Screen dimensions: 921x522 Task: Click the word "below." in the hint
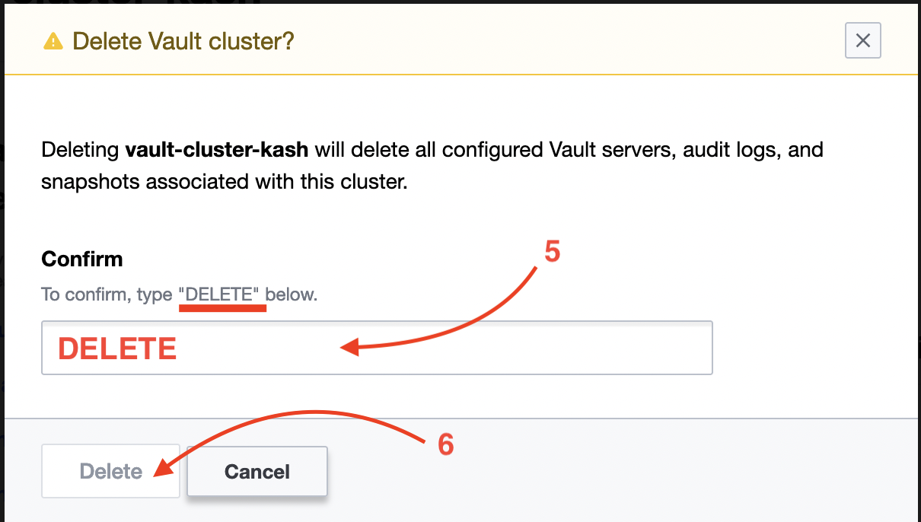coord(292,294)
